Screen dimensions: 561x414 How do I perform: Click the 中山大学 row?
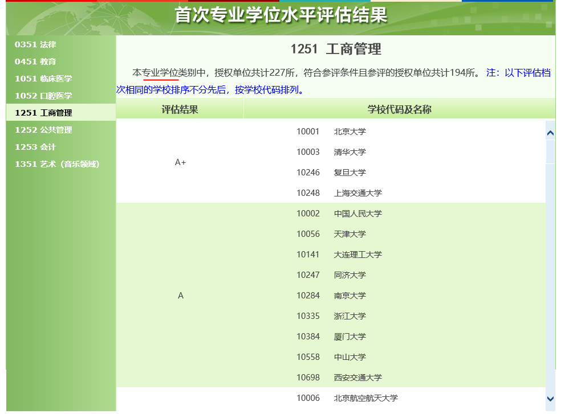click(x=395, y=357)
